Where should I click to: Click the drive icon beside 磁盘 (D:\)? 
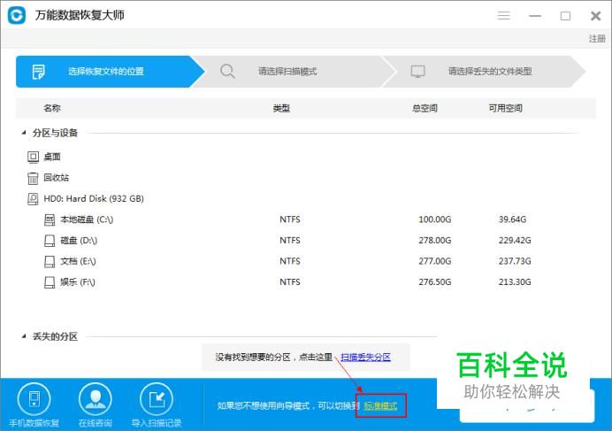coord(50,241)
